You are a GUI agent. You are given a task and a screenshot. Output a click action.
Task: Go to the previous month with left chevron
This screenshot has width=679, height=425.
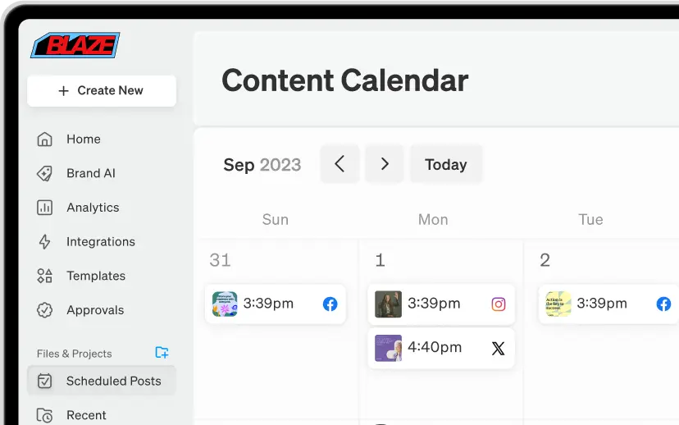tap(339, 164)
